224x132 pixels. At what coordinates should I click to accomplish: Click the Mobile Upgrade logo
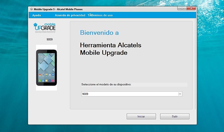coord(45,28)
